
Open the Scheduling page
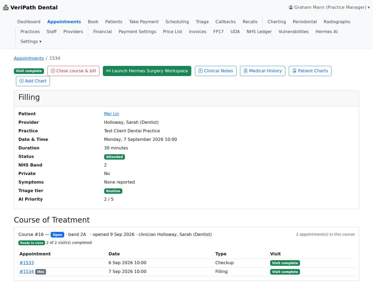click(177, 22)
